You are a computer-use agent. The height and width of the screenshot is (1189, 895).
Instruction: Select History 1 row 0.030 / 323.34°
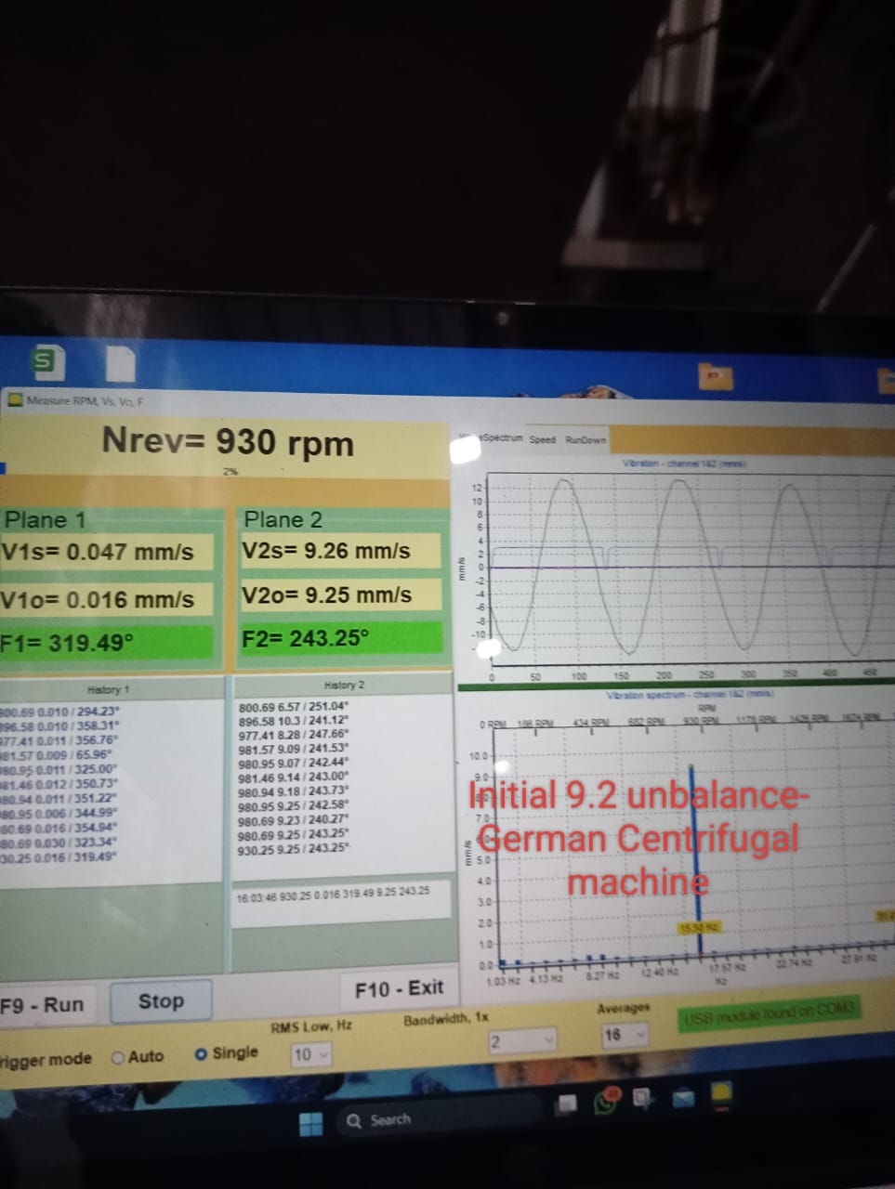(x=58, y=842)
